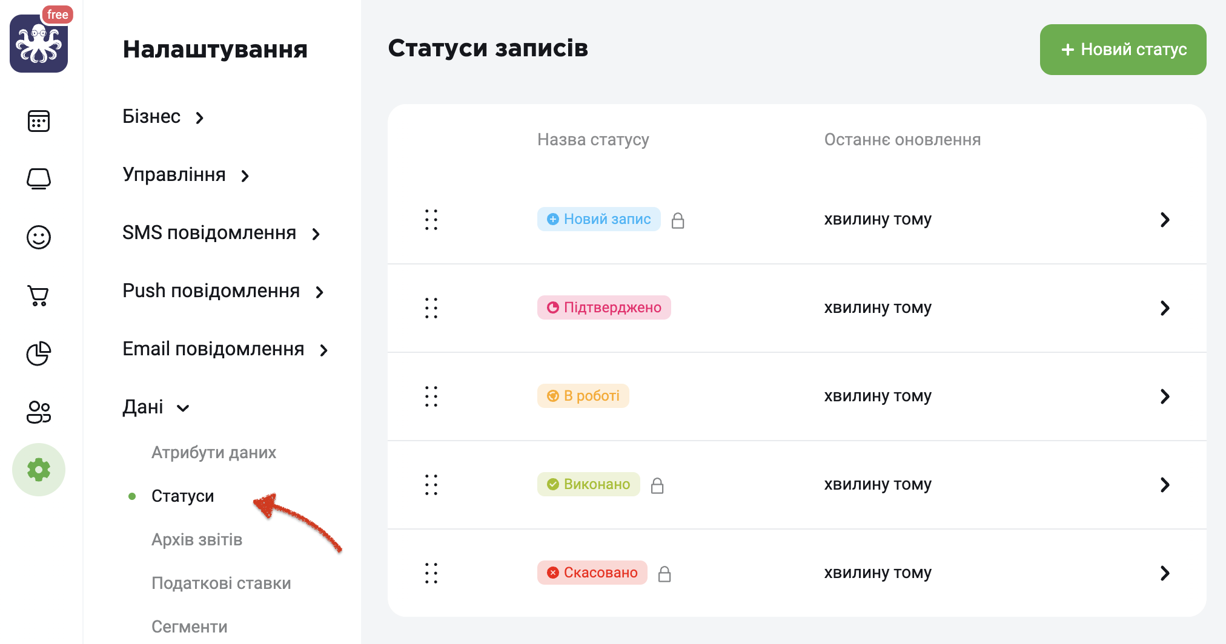Grab drag handle of Виконано row
This screenshot has width=1226, height=644.
pyautogui.click(x=431, y=485)
